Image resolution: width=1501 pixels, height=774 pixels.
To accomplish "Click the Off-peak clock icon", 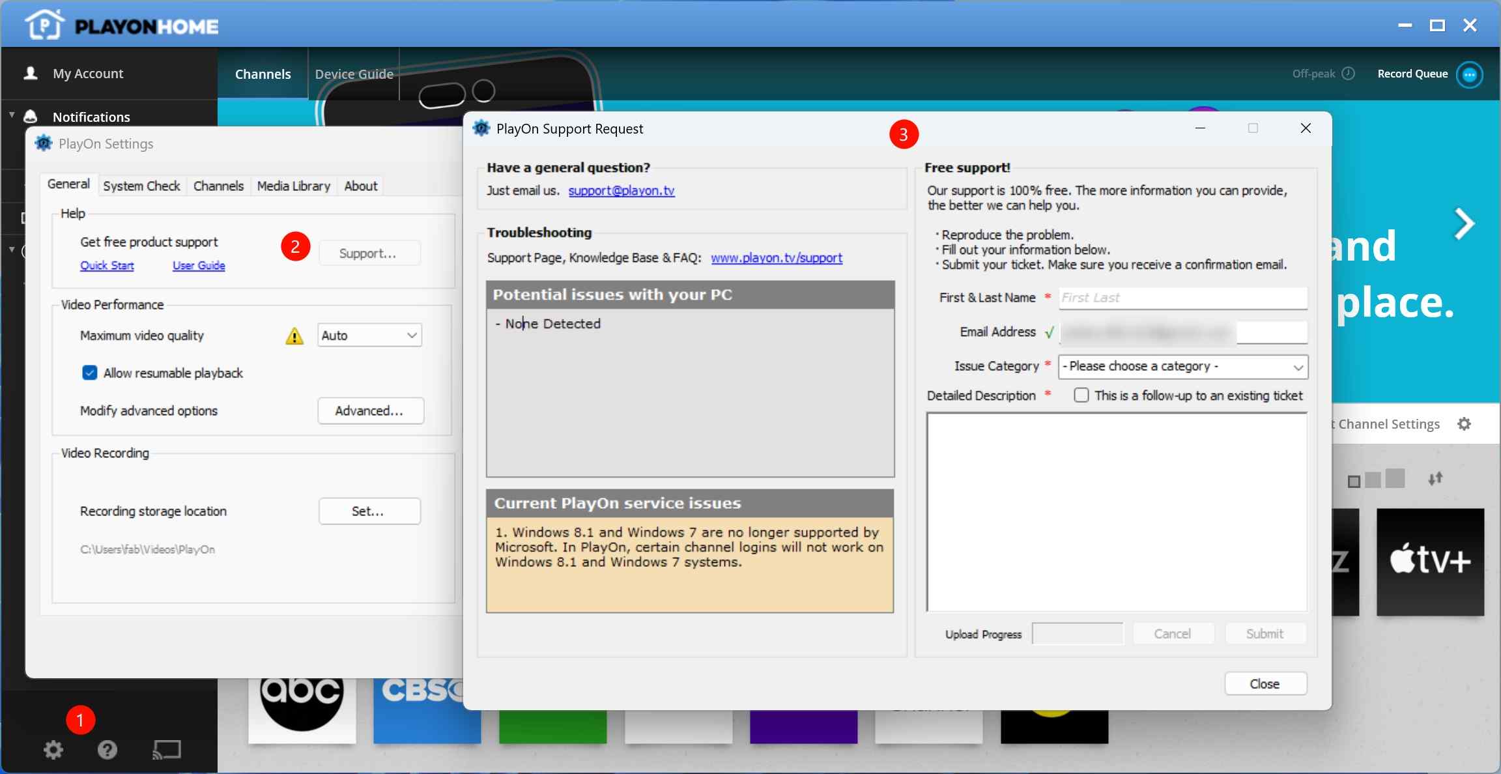I will coord(1349,74).
